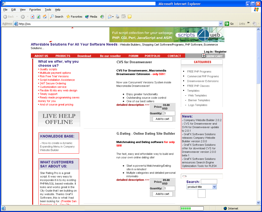
Task: Click the Forward arrow icon
Action: coord(23,17)
